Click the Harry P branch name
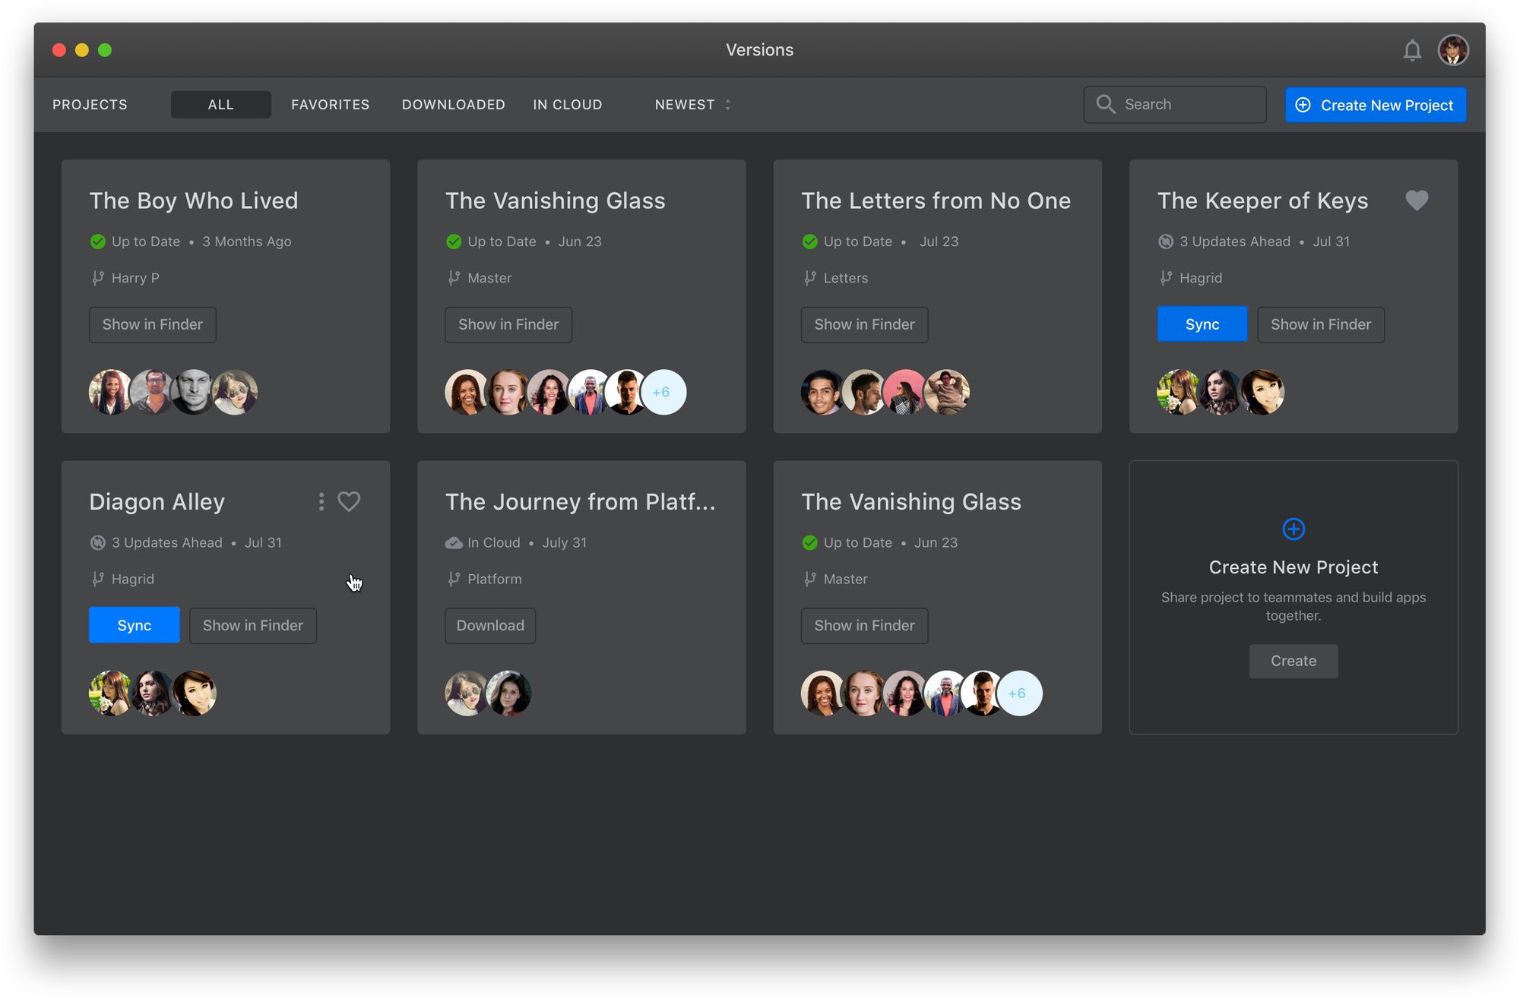The height and width of the screenshot is (998, 1520). click(135, 278)
